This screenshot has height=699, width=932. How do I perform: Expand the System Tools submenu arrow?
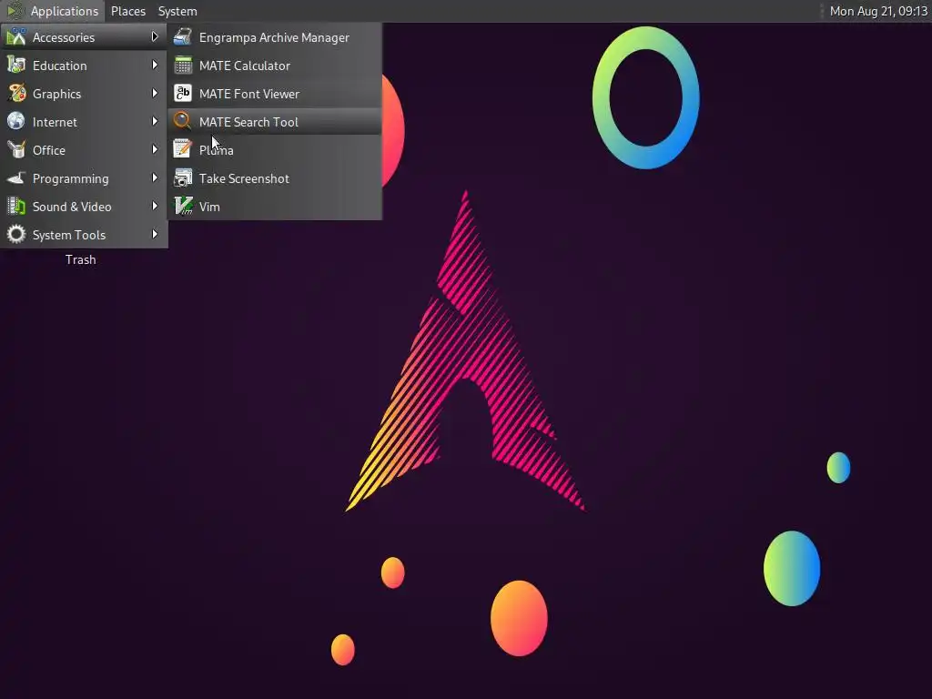click(x=155, y=234)
